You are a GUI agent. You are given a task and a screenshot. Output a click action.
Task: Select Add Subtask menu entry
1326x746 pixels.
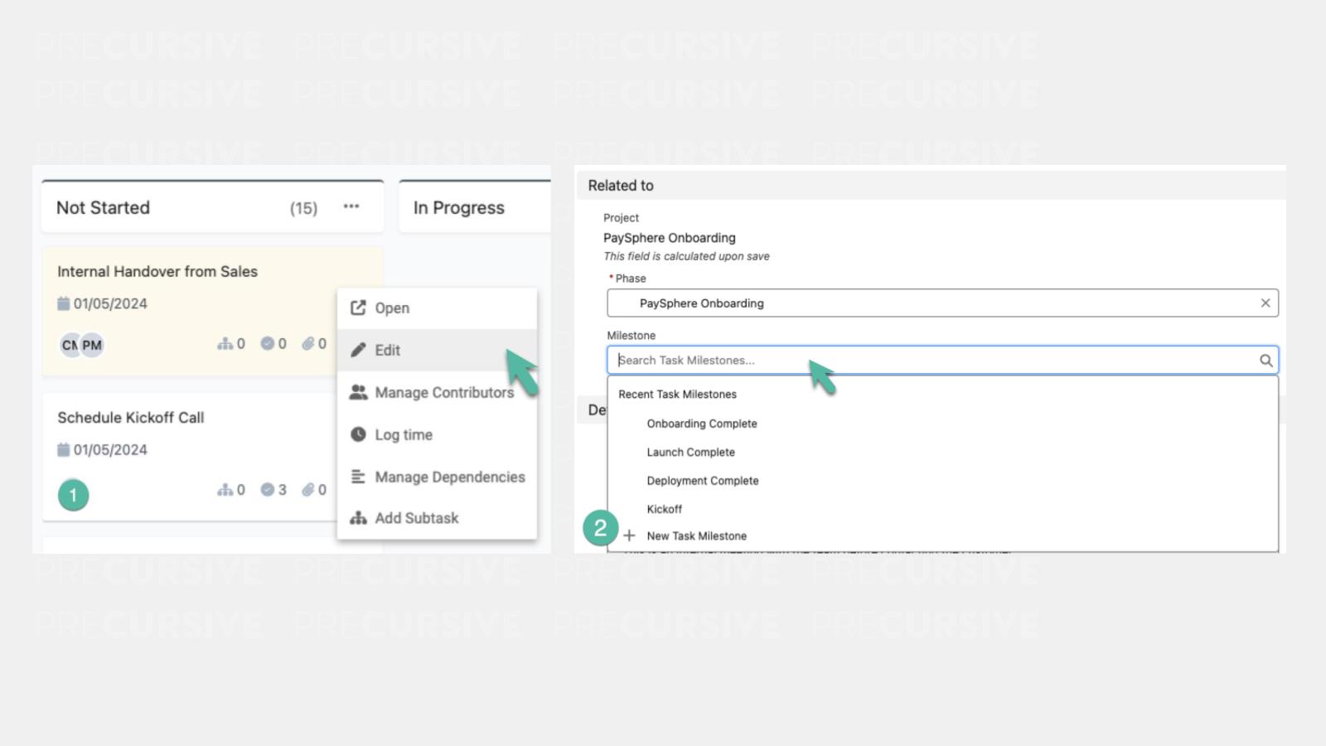click(416, 518)
